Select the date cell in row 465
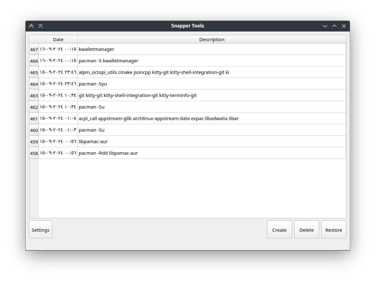The height and width of the screenshot is (281, 376). tap(58, 72)
